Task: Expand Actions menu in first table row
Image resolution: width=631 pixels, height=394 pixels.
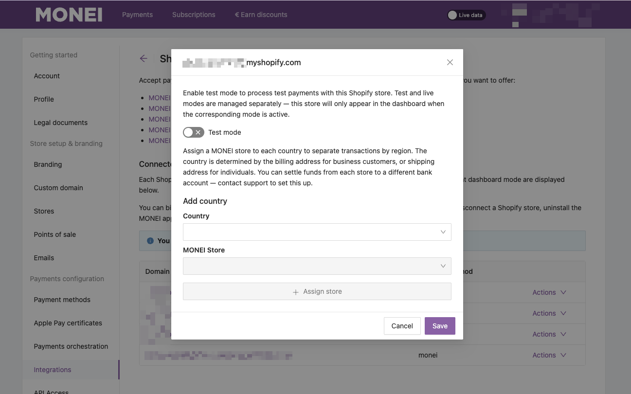Action: pos(549,292)
